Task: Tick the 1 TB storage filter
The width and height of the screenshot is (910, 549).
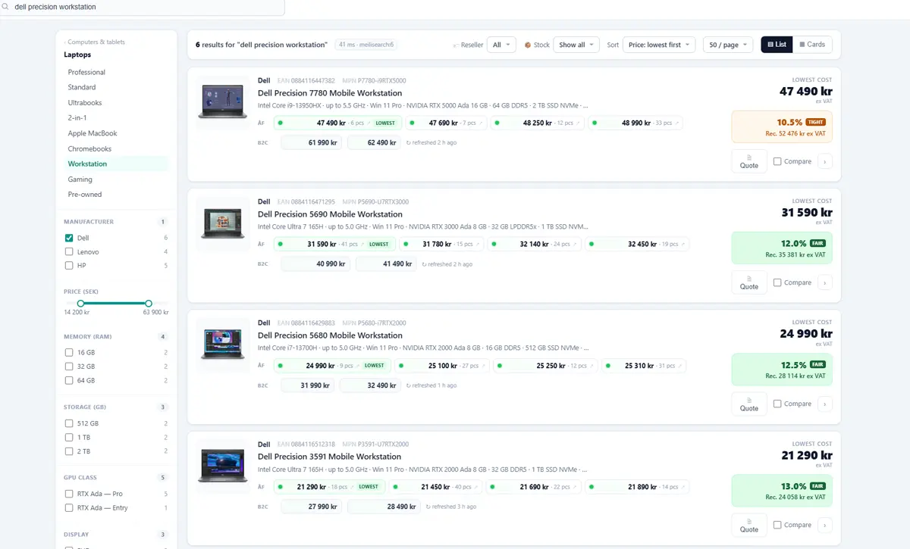Action: pos(69,438)
